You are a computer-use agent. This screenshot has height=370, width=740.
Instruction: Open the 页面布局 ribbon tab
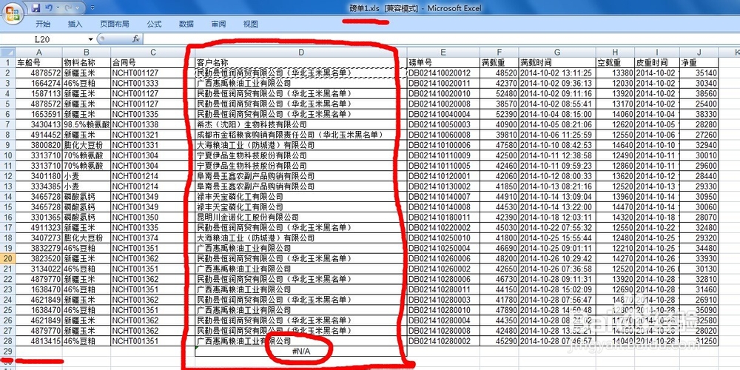(114, 24)
